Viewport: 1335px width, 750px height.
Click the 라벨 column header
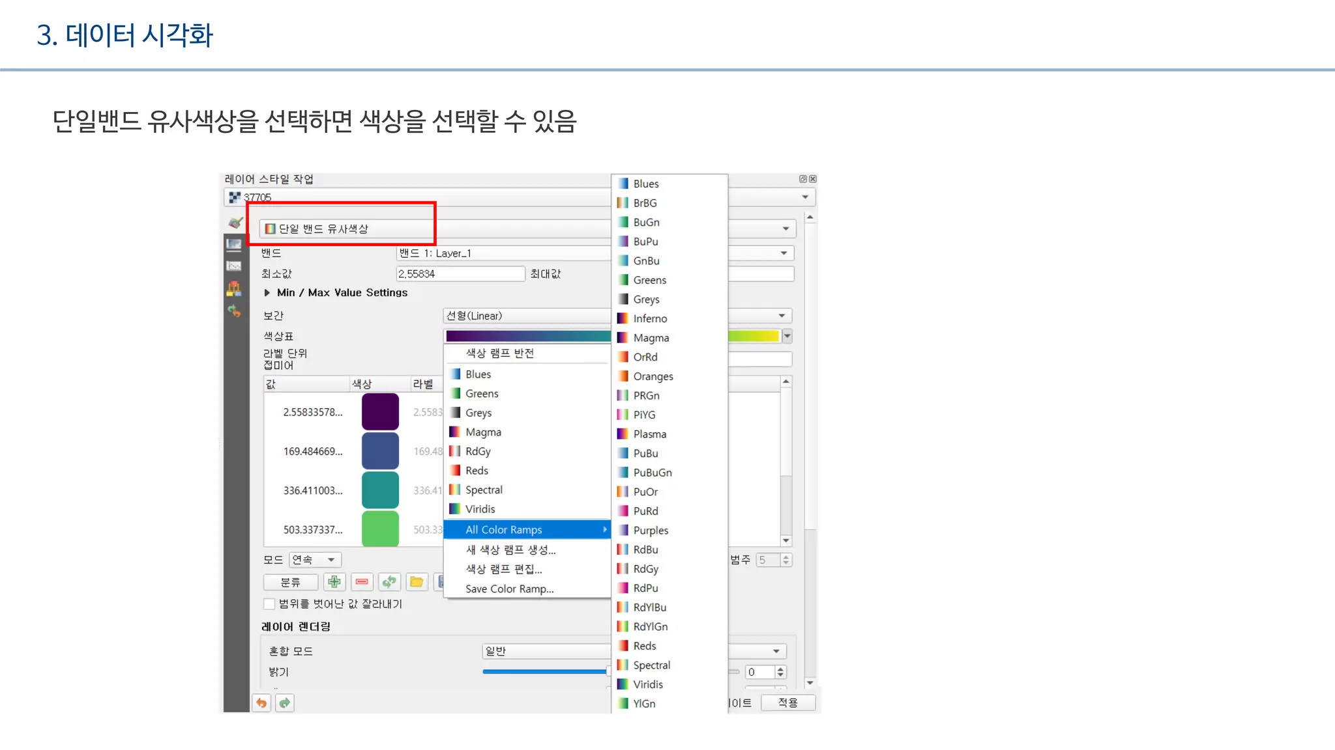coord(427,384)
